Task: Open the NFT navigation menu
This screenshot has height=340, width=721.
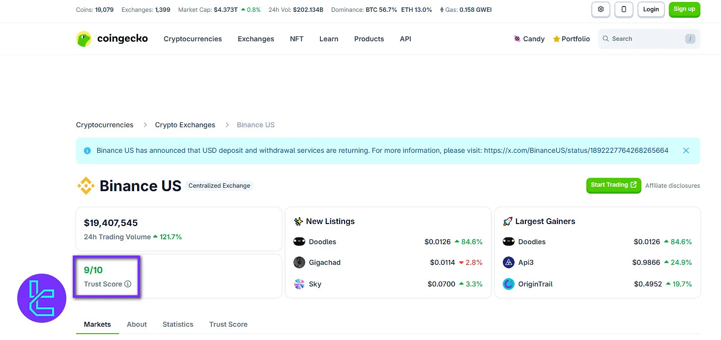Action: 296,38
